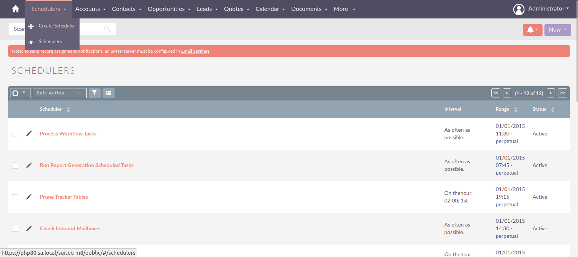Open the Bulk Action dropdown
This screenshot has width=578, height=257.
[x=59, y=93]
